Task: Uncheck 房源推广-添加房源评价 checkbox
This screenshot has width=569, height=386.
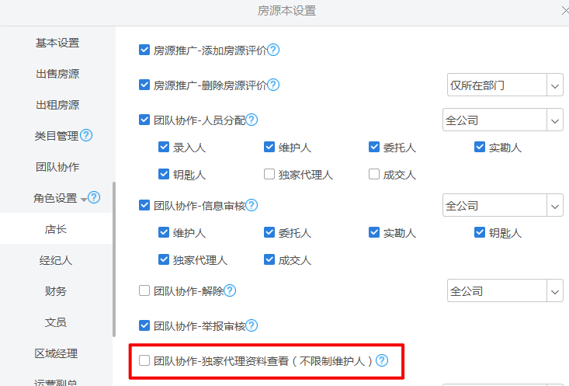Action: click(144, 50)
